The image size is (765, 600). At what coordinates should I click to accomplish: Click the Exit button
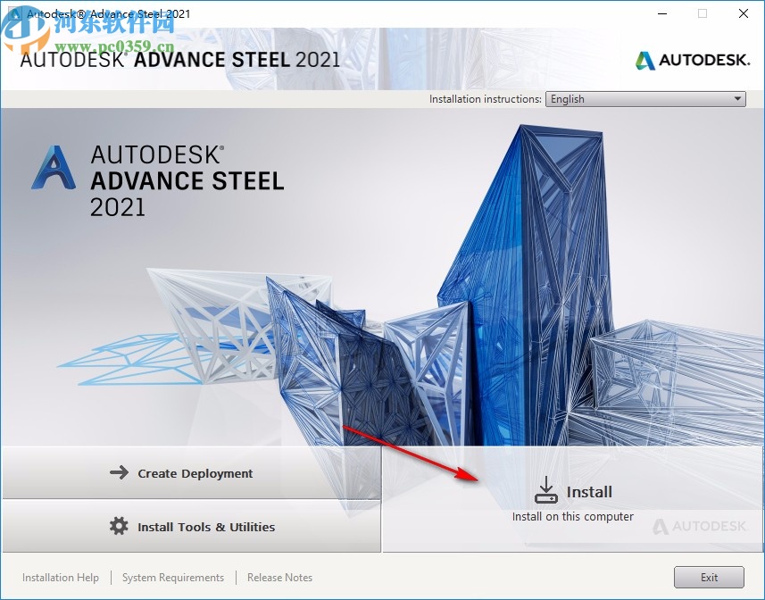pyautogui.click(x=710, y=578)
